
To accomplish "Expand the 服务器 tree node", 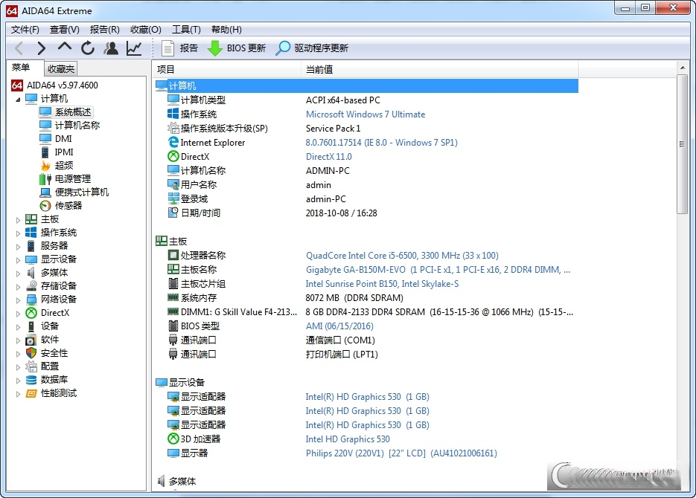I will (18, 246).
